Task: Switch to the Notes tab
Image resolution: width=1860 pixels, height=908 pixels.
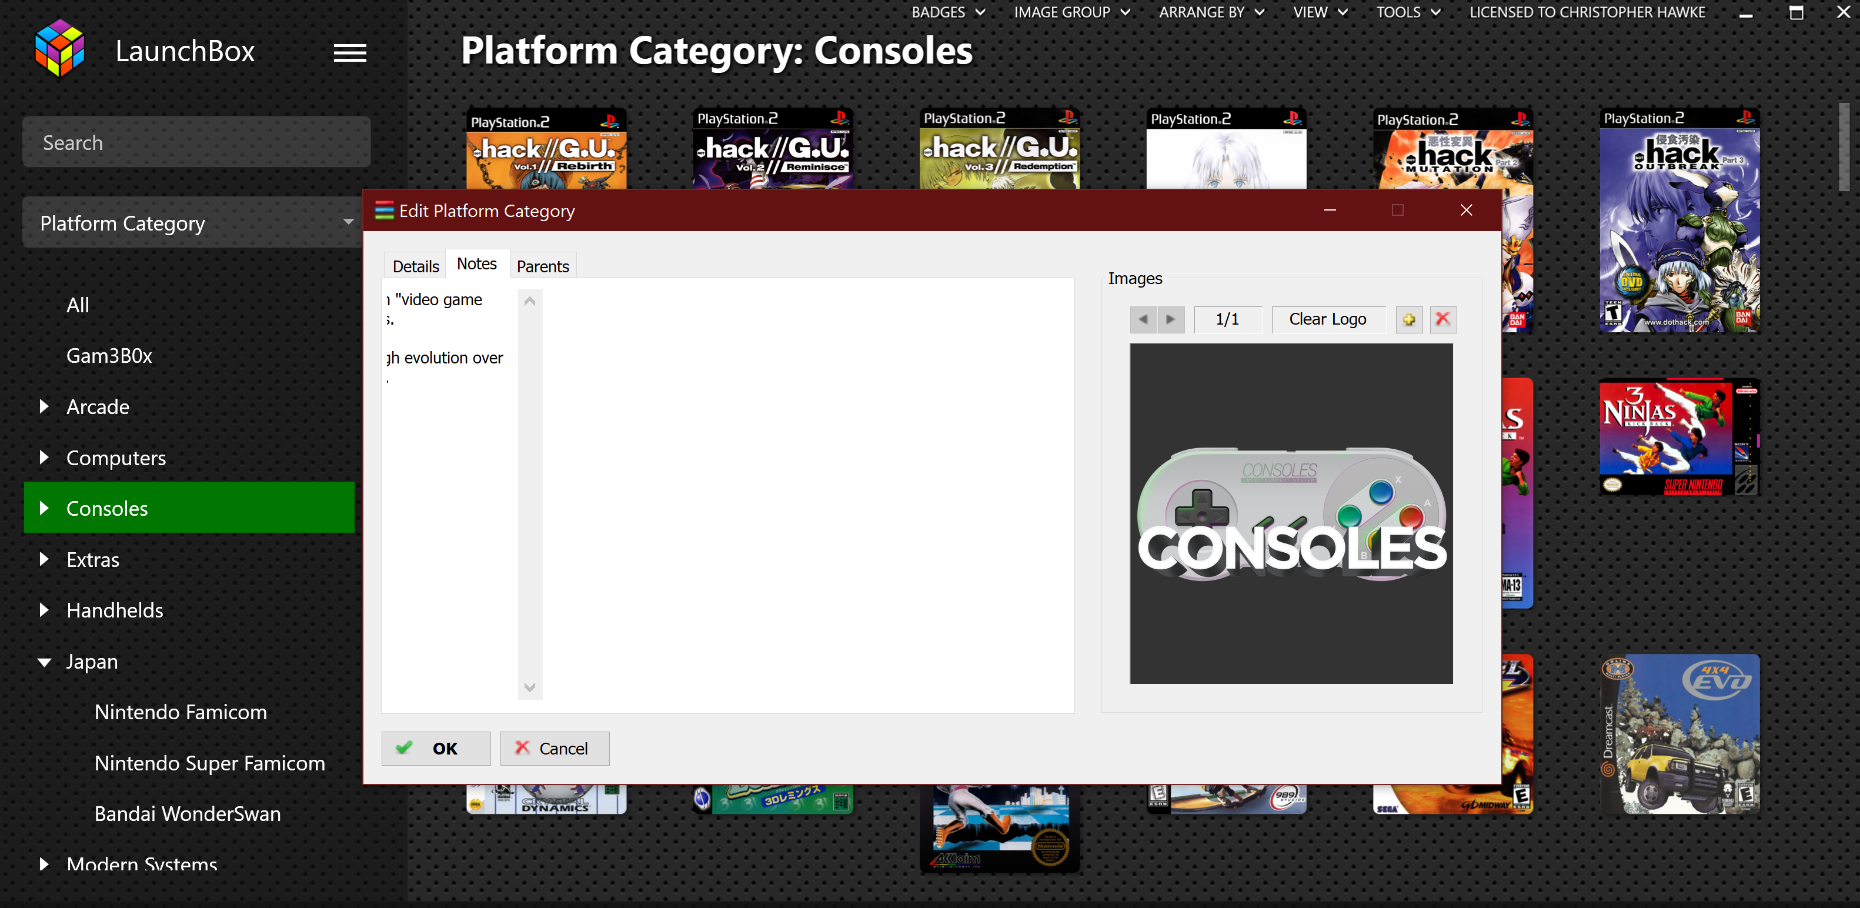Action: point(476,263)
